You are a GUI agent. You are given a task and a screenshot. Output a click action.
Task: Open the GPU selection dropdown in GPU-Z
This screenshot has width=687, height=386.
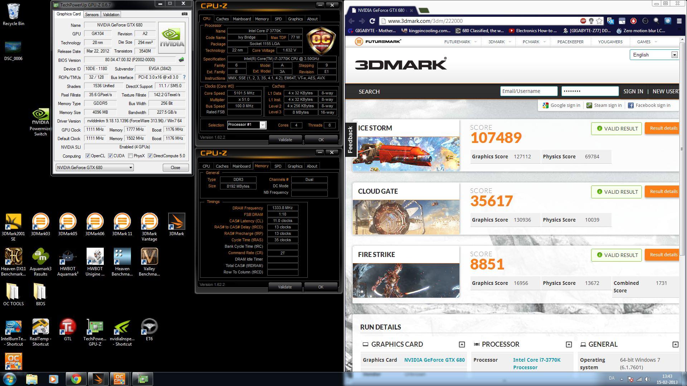(x=94, y=167)
